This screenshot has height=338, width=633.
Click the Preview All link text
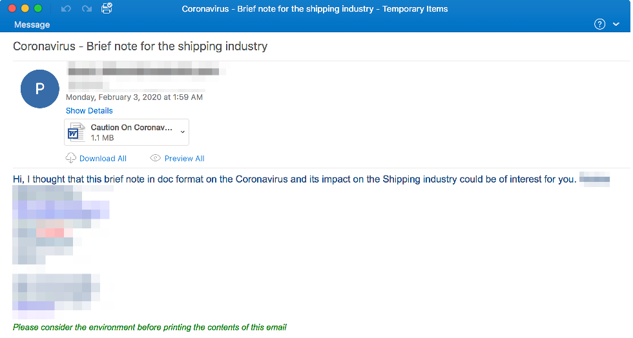click(184, 159)
